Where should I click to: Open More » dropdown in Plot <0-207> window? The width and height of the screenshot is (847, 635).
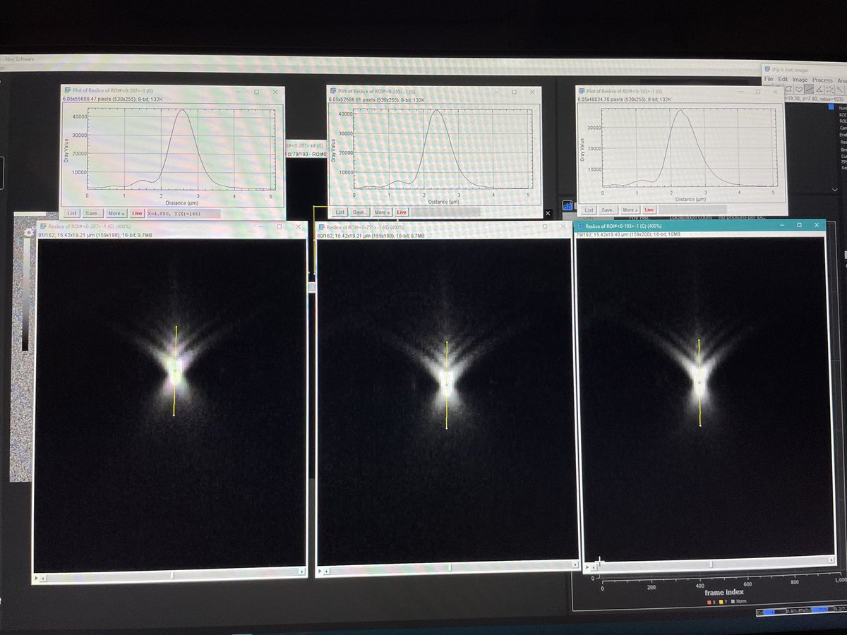(x=116, y=213)
